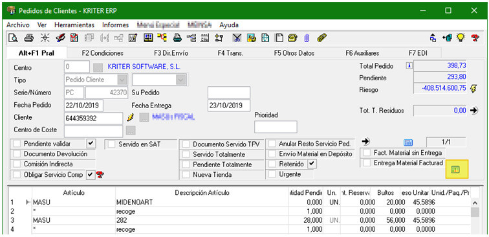The height and width of the screenshot is (237, 489).
Task: Click the blank document page icon
Action: [x=279, y=38]
